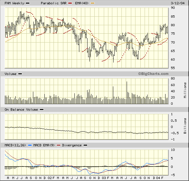The height and width of the screenshot is (181, 189).
Task: Click the red MACD EMA(9) legend swatch
Action: click(59, 145)
